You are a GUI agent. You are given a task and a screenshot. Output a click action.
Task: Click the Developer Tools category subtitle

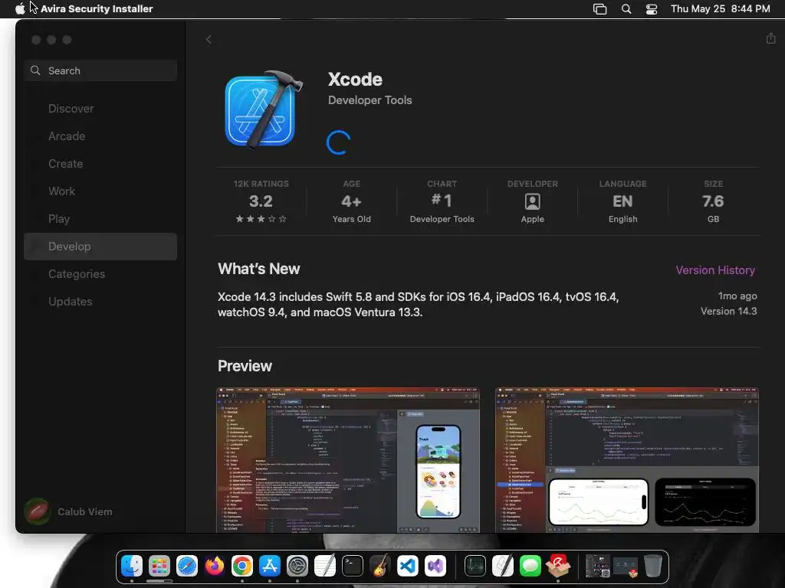[x=370, y=100]
